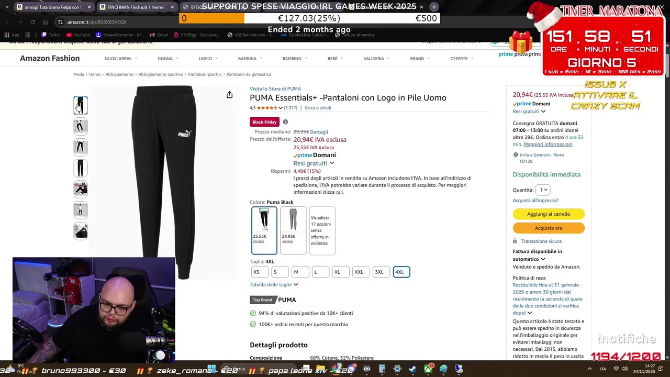670x377 pixels.
Task: Open the info icon beside Black Friday badge
Action: click(285, 122)
